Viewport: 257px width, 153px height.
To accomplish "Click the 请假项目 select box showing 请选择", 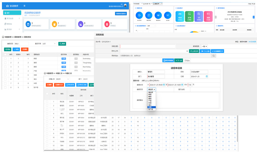I will [x=152, y=89].
